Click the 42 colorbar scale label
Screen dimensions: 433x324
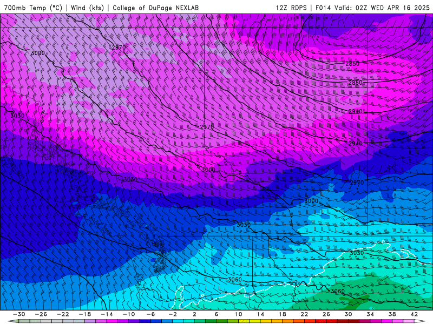pyautogui.click(x=414, y=314)
